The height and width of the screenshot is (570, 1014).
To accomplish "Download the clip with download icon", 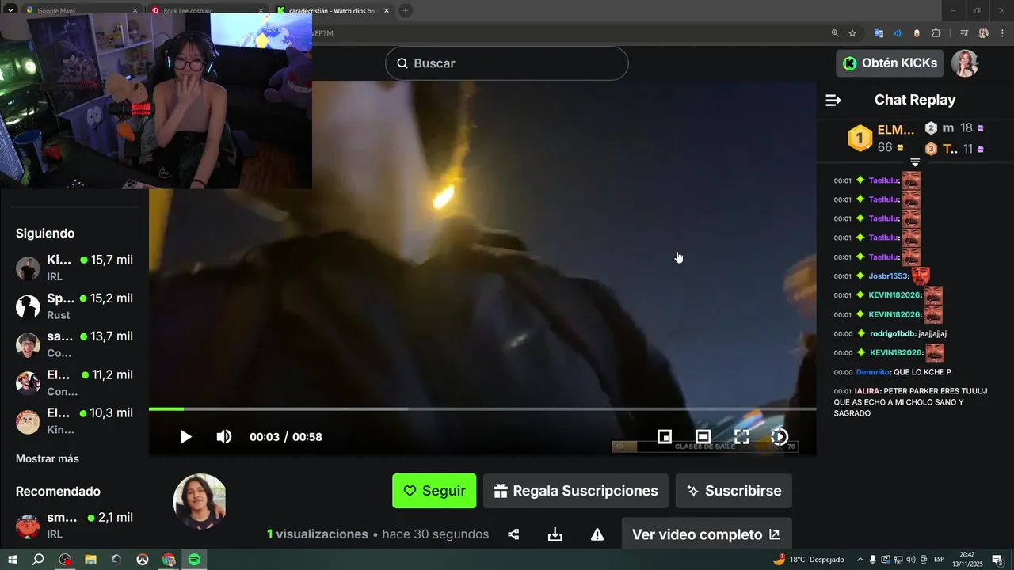I will click(555, 534).
